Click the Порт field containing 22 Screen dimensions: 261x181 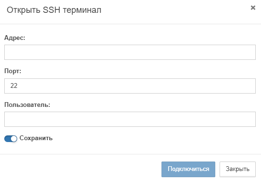point(130,86)
